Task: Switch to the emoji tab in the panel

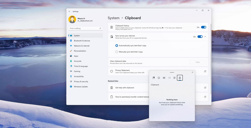Action: tap(159, 78)
